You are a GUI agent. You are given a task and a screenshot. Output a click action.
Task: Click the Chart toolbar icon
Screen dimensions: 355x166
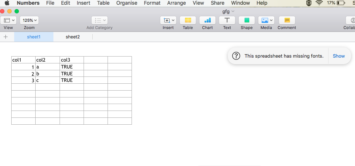tap(207, 20)
